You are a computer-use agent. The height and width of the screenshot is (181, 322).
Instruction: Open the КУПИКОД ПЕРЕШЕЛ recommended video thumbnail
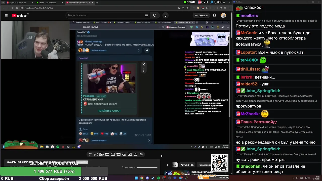(177, 173)
